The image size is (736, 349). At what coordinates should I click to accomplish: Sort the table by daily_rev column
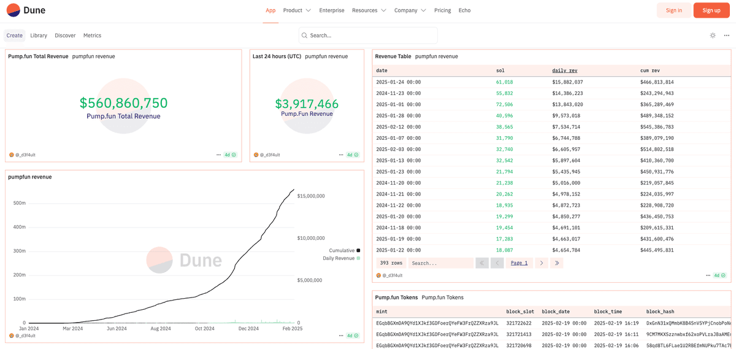[564, 71]
